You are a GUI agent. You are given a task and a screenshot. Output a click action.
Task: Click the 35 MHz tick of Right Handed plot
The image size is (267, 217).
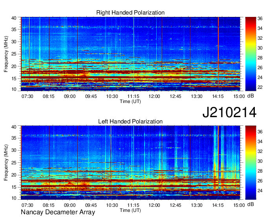pos(14,29)
